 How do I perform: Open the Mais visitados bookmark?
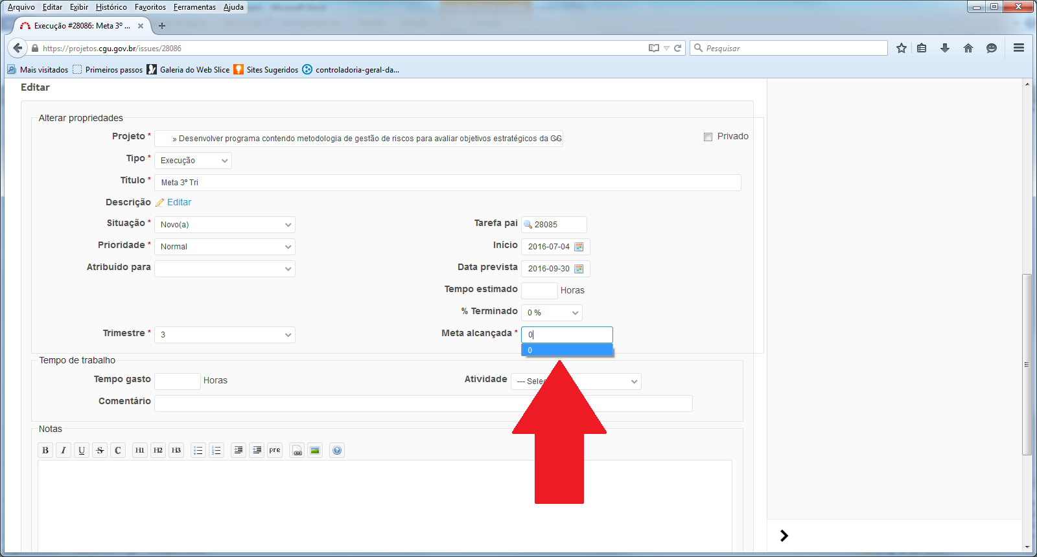[x=43, y=70]
